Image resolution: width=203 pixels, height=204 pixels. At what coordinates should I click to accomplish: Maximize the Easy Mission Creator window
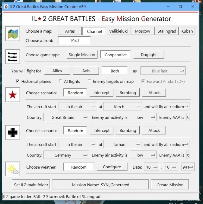(180, 7)
